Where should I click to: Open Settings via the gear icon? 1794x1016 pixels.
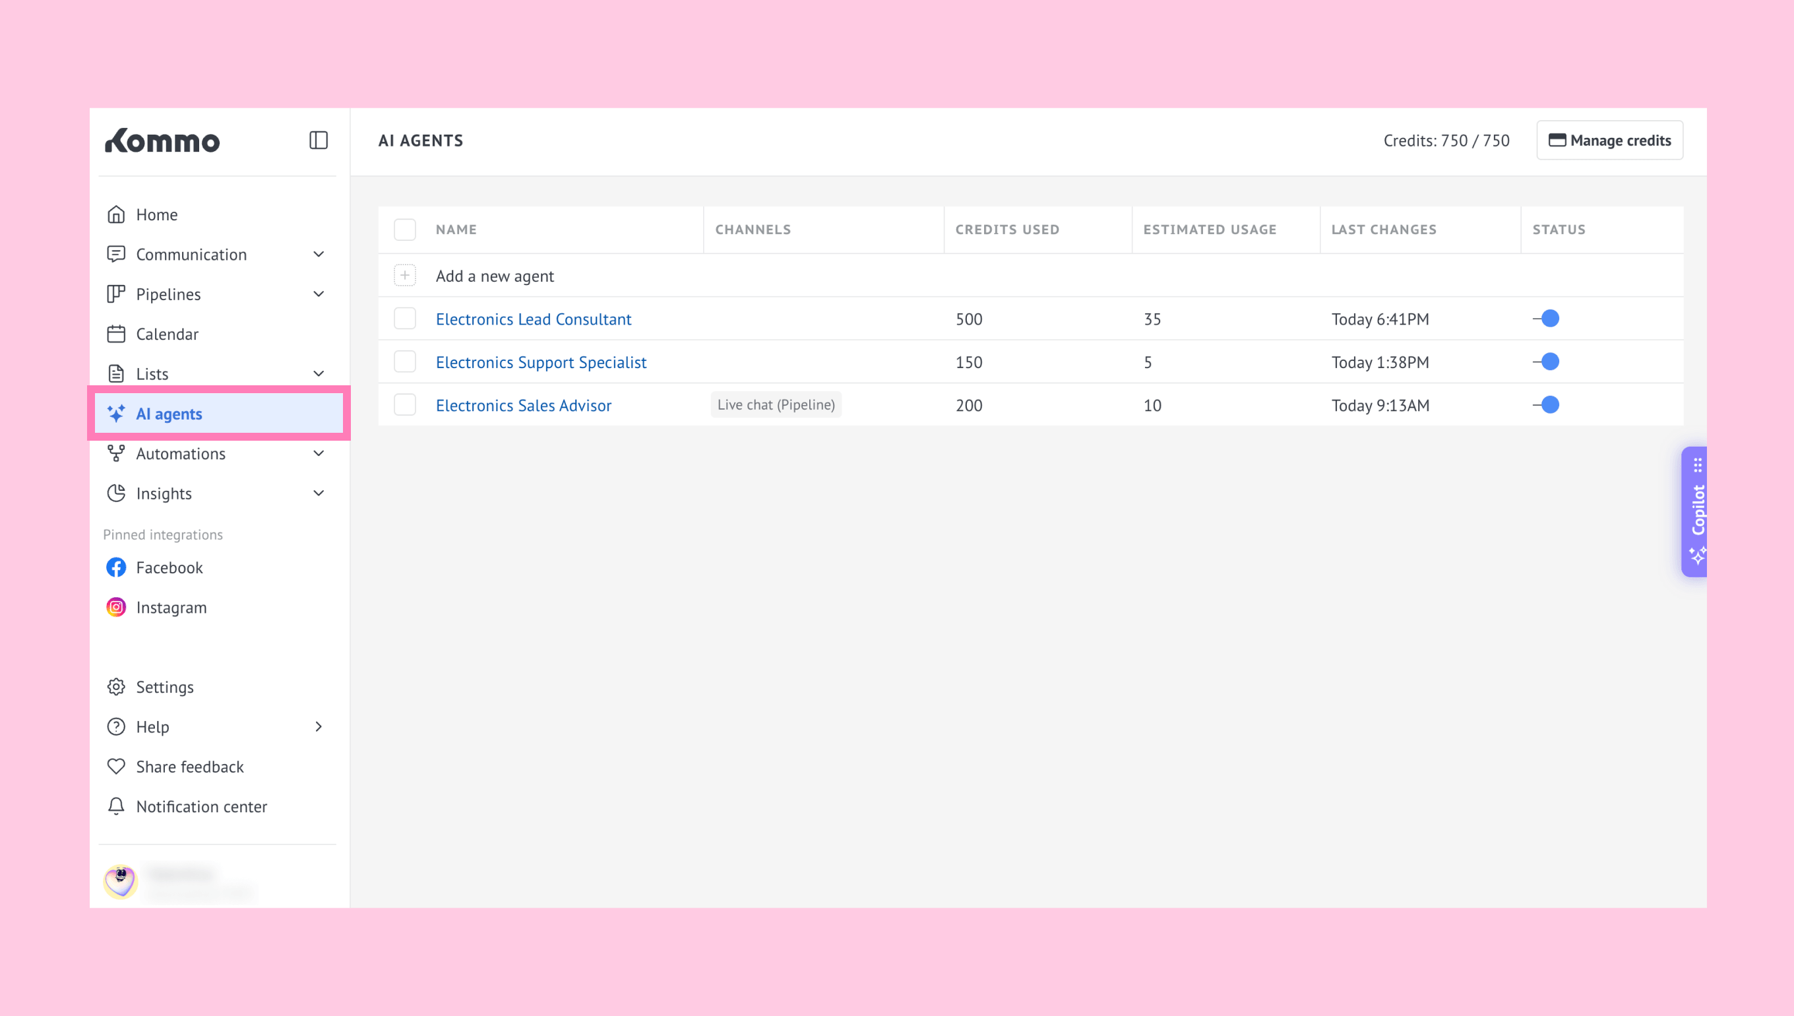click(x=116, y=687)
